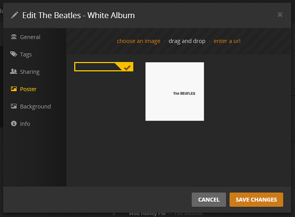Go to the Background tab
Image resolution: width=295 pixels, height=217 pixels.
(35, 106)
